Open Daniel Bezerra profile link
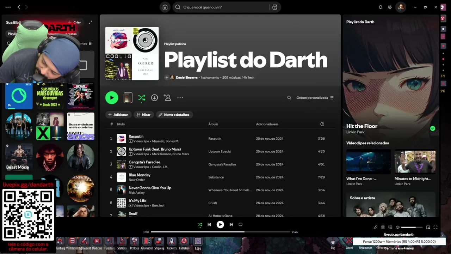This screenshot has width=451, height=254. 186,78
